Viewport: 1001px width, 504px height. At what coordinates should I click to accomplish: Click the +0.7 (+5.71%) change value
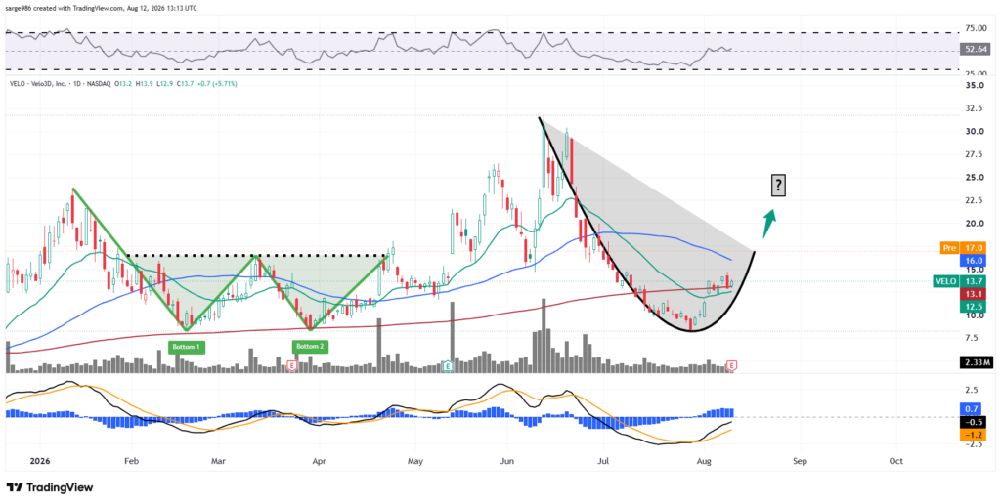[216, 84]
